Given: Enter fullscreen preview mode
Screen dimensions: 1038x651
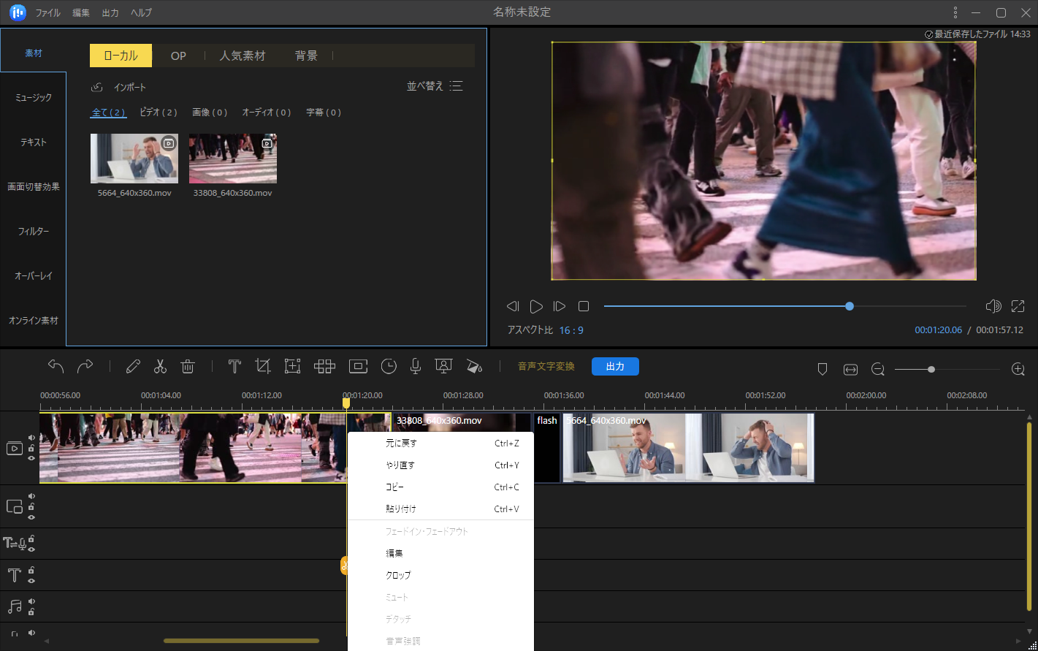Looking at the screenshot, I should pos(1018,306).
